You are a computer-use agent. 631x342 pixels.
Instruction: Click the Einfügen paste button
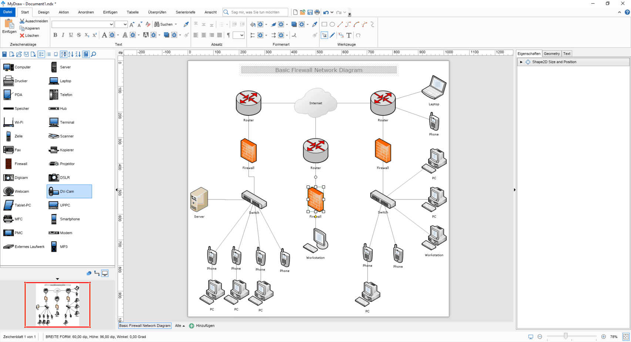(x=9, y=26)
